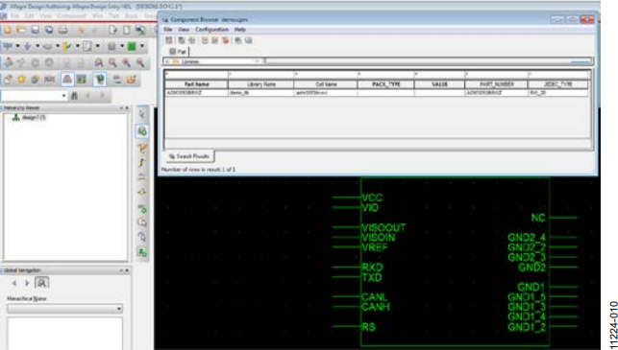This screenshot has width=618, height=350.
Task: Open the Libraries dropdown in Component Browser
Action: pos(258,61)
